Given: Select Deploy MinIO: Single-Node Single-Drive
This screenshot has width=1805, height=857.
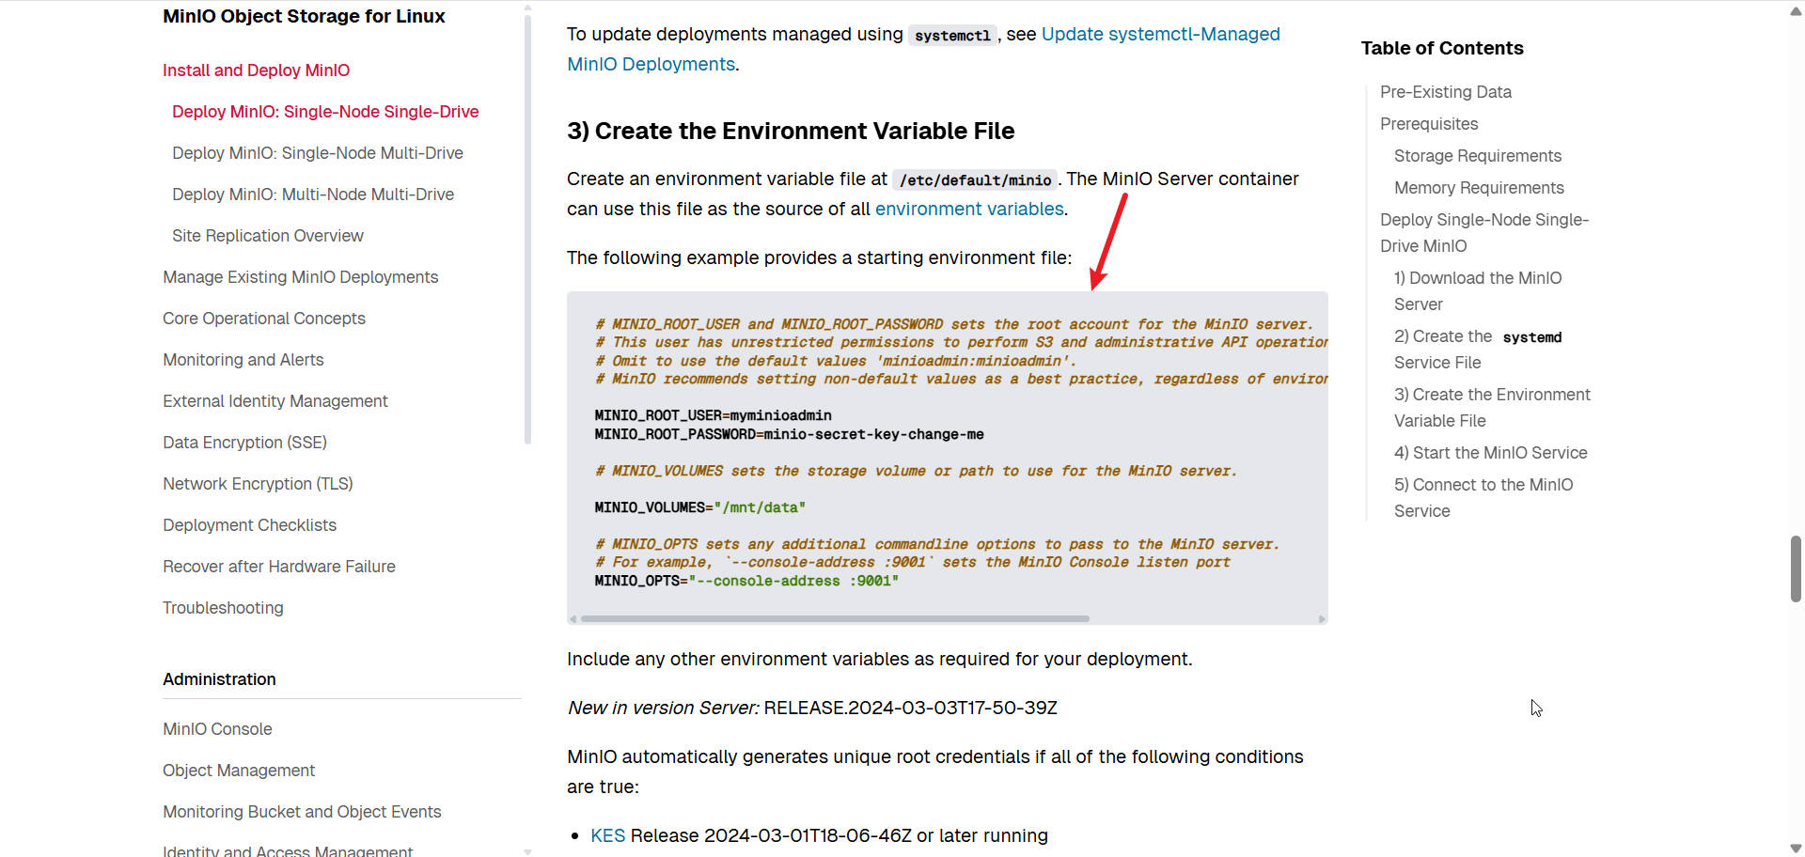Looking at the screenshot, I should click(x=325, y=112).
